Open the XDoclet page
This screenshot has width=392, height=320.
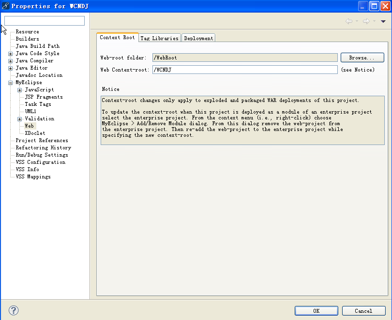click(35, 133)
